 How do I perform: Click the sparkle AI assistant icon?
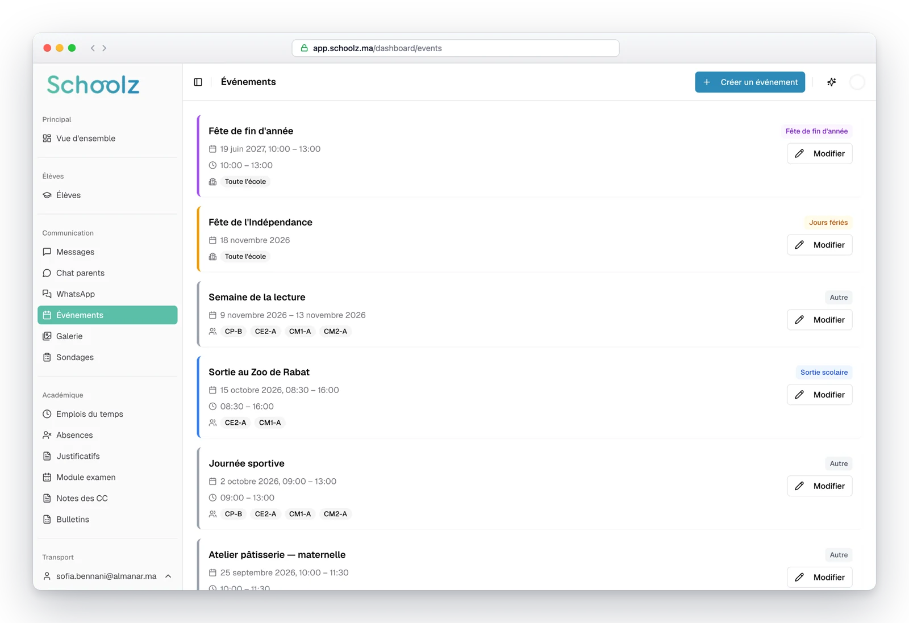click(831, 82)
